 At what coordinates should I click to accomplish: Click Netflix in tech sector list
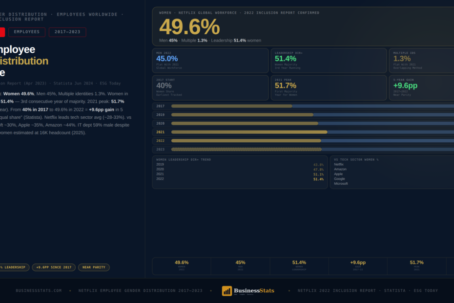(x=339, y=164)
